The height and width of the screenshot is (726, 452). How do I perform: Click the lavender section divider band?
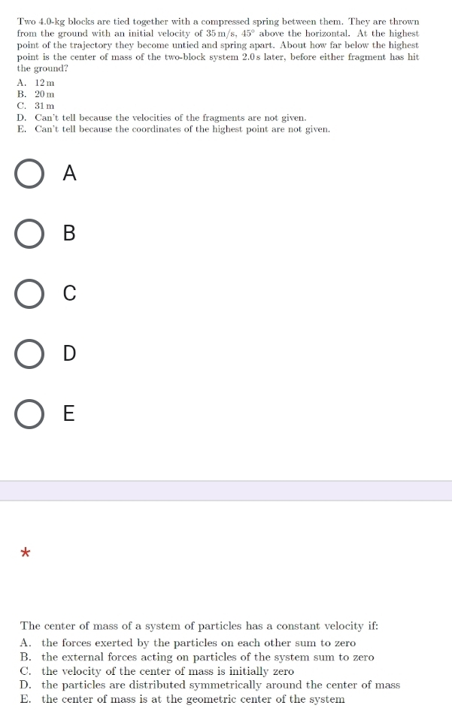pyautogui.click(x=226, y=491)
